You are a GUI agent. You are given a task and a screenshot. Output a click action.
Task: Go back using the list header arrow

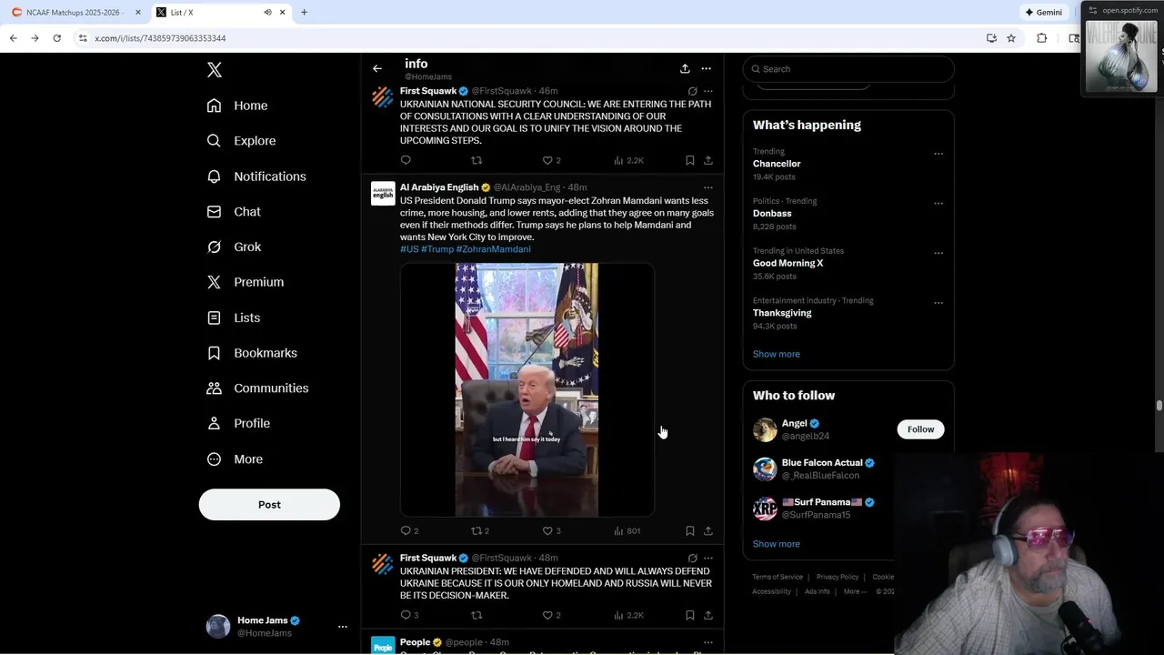click(377, 68)
